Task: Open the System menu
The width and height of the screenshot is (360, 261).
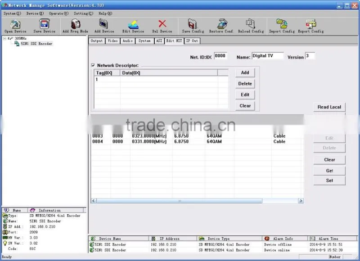Action: (12, 13)
